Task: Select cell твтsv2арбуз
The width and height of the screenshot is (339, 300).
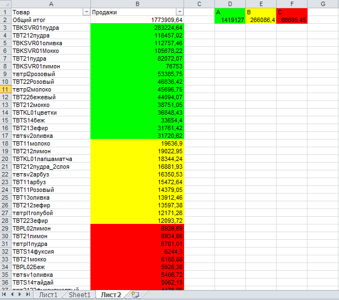Action: tap(51, 174)
